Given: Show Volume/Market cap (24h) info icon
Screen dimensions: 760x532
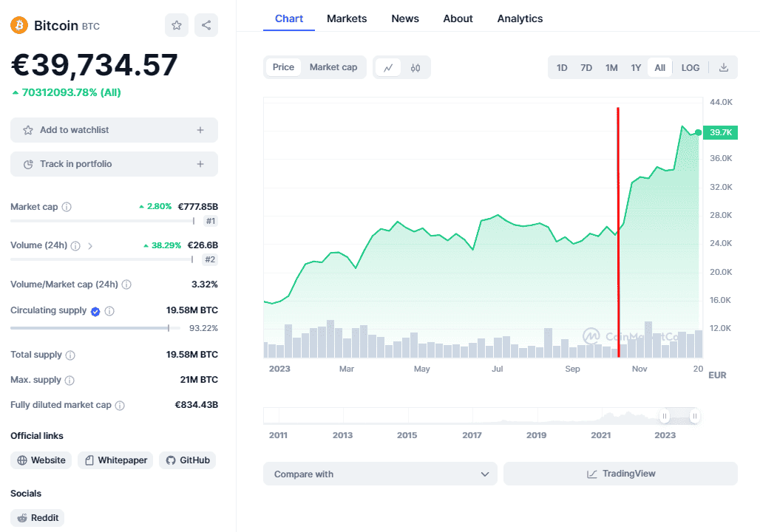Looking at the screenshot, I should click(126, 284).
